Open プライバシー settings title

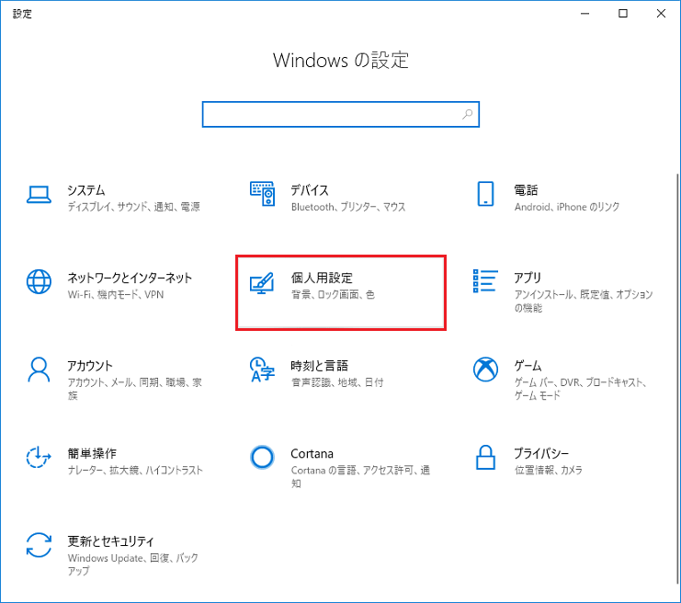click(x=541, y=453)
